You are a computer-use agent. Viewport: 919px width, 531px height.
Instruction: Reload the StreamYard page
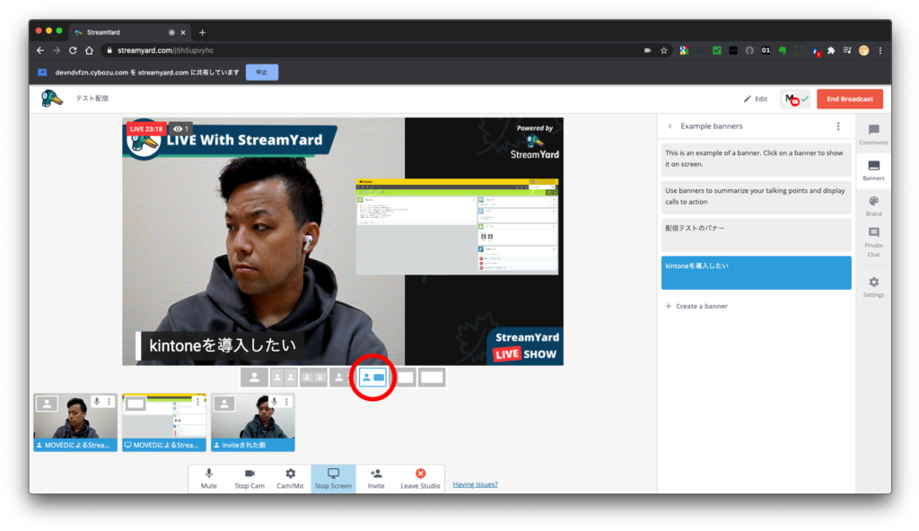point(73,50)
